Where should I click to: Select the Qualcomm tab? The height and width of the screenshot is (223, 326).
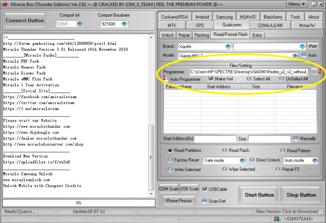pos(232,25)
